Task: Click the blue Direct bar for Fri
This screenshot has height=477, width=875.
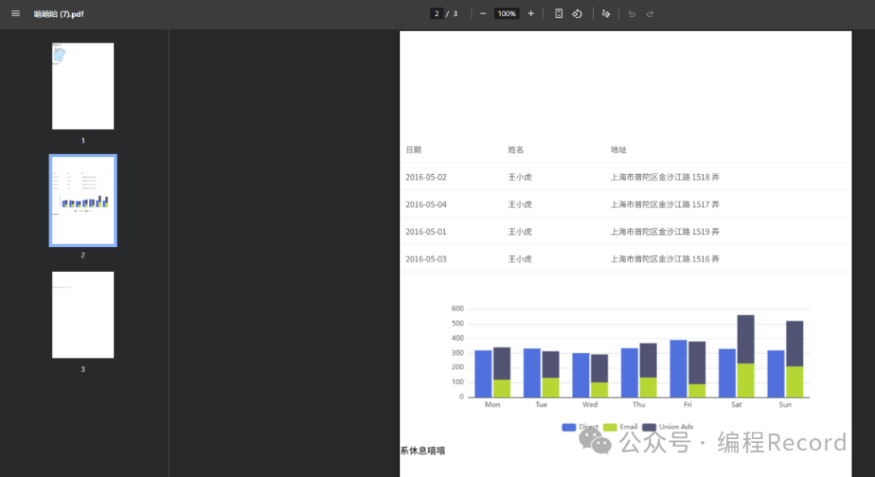Action: pos(678,368)
